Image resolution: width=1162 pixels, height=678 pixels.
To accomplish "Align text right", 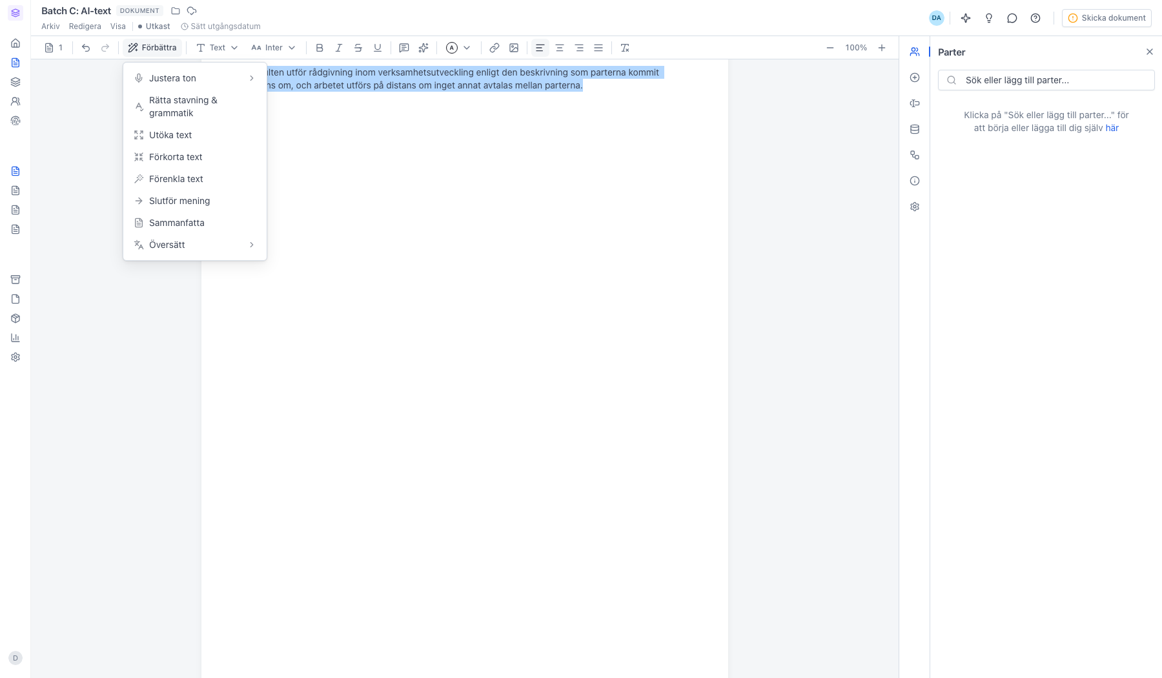I will 579,48.
